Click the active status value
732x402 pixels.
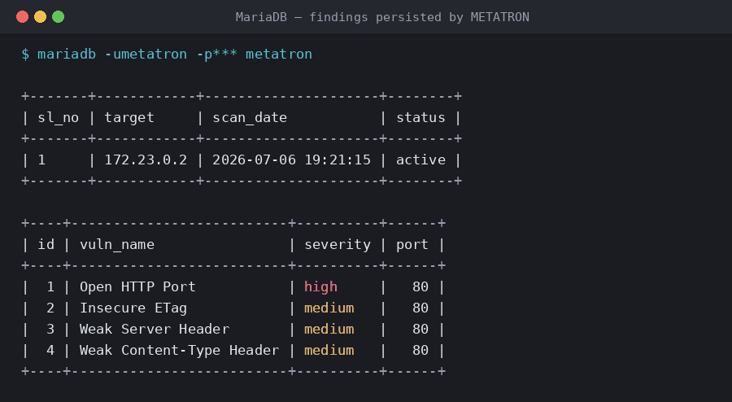coord(420,159)
